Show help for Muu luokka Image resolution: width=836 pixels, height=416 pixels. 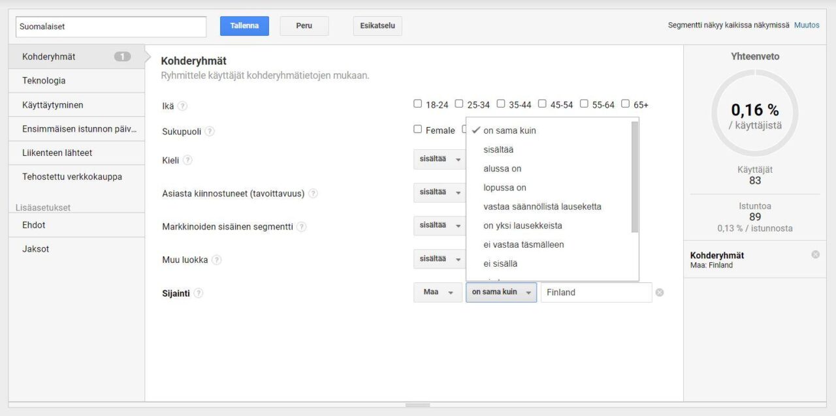[x=216, y=260]
